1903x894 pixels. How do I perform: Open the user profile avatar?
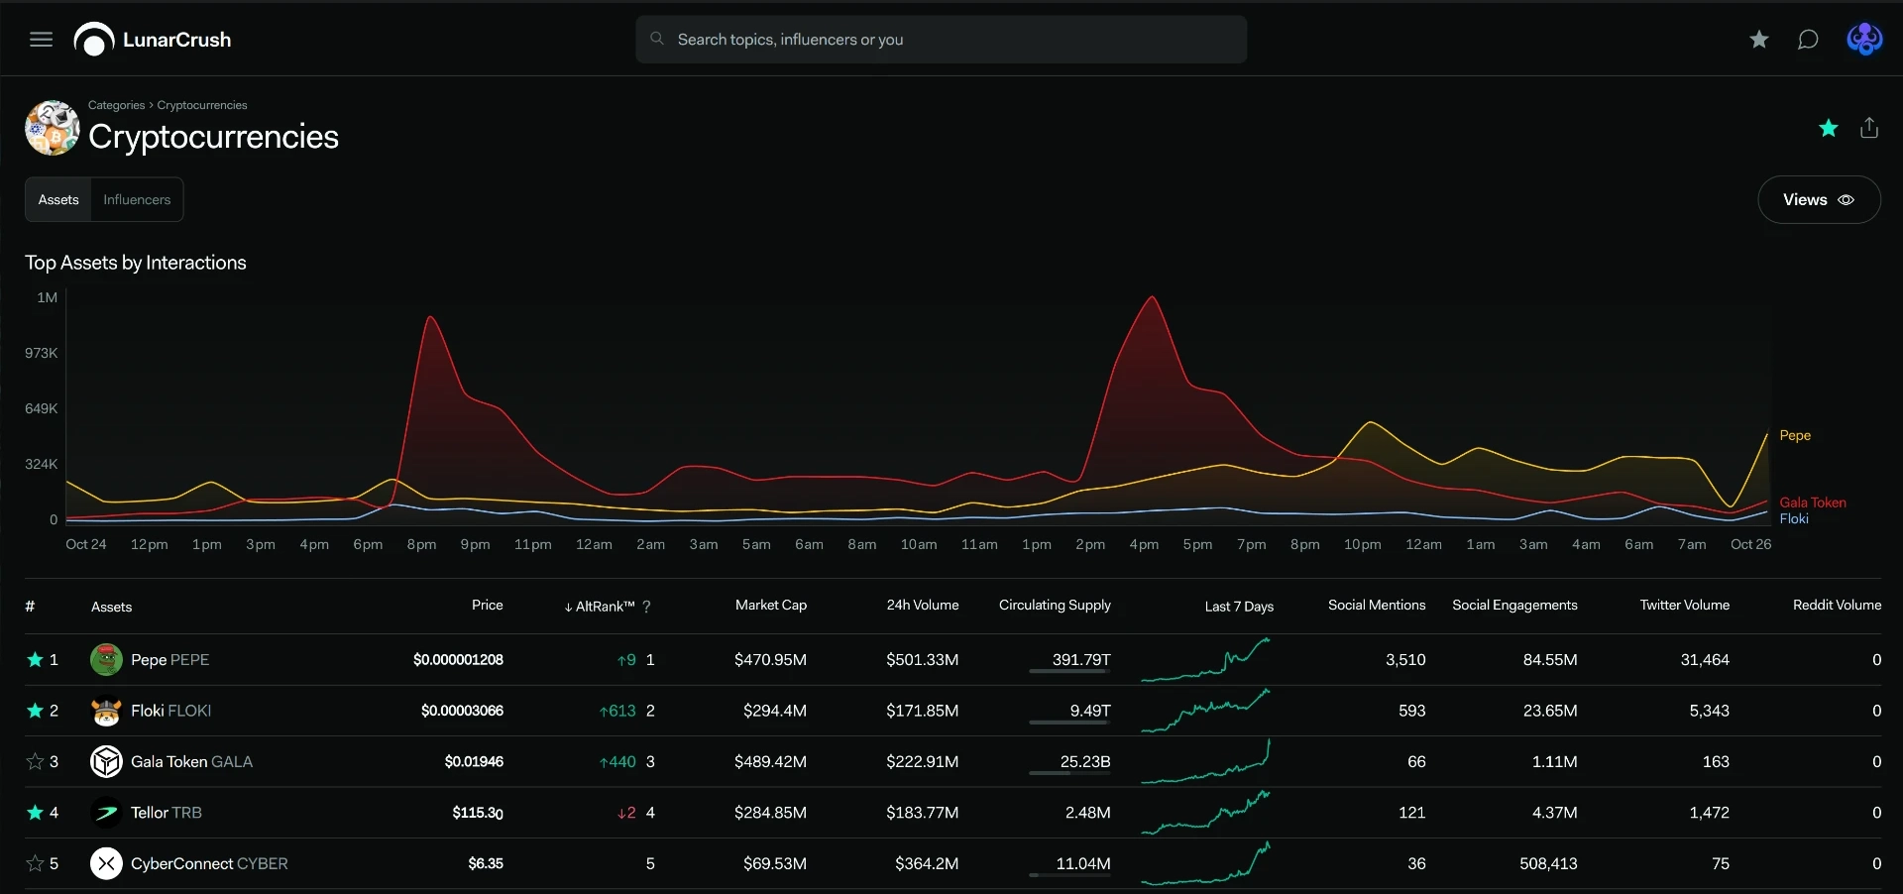click(x=1864, y=40)
